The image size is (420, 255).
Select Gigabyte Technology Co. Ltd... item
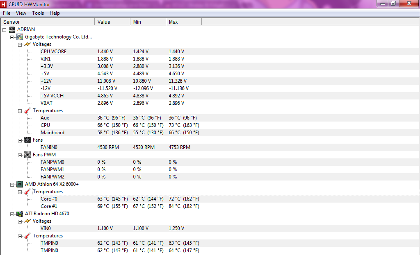[58, 37]
